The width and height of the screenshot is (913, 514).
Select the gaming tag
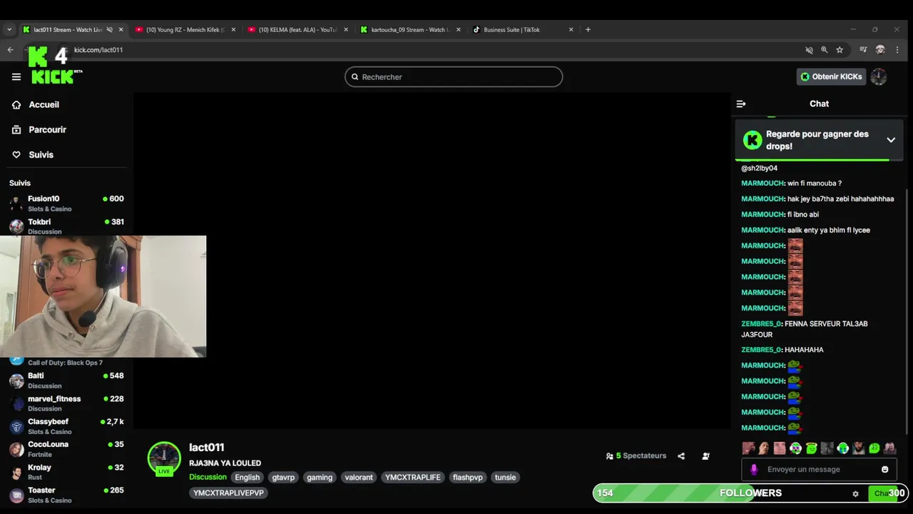320,477
